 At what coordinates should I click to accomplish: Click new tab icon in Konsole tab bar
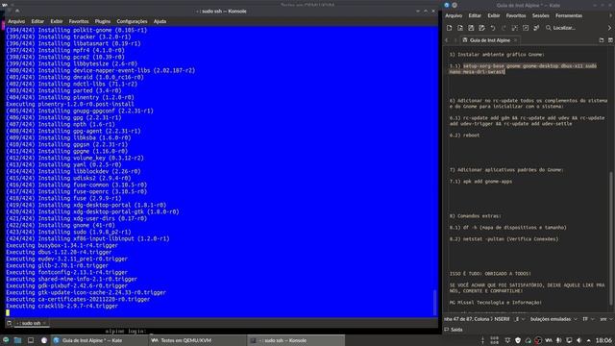[9, 323]
